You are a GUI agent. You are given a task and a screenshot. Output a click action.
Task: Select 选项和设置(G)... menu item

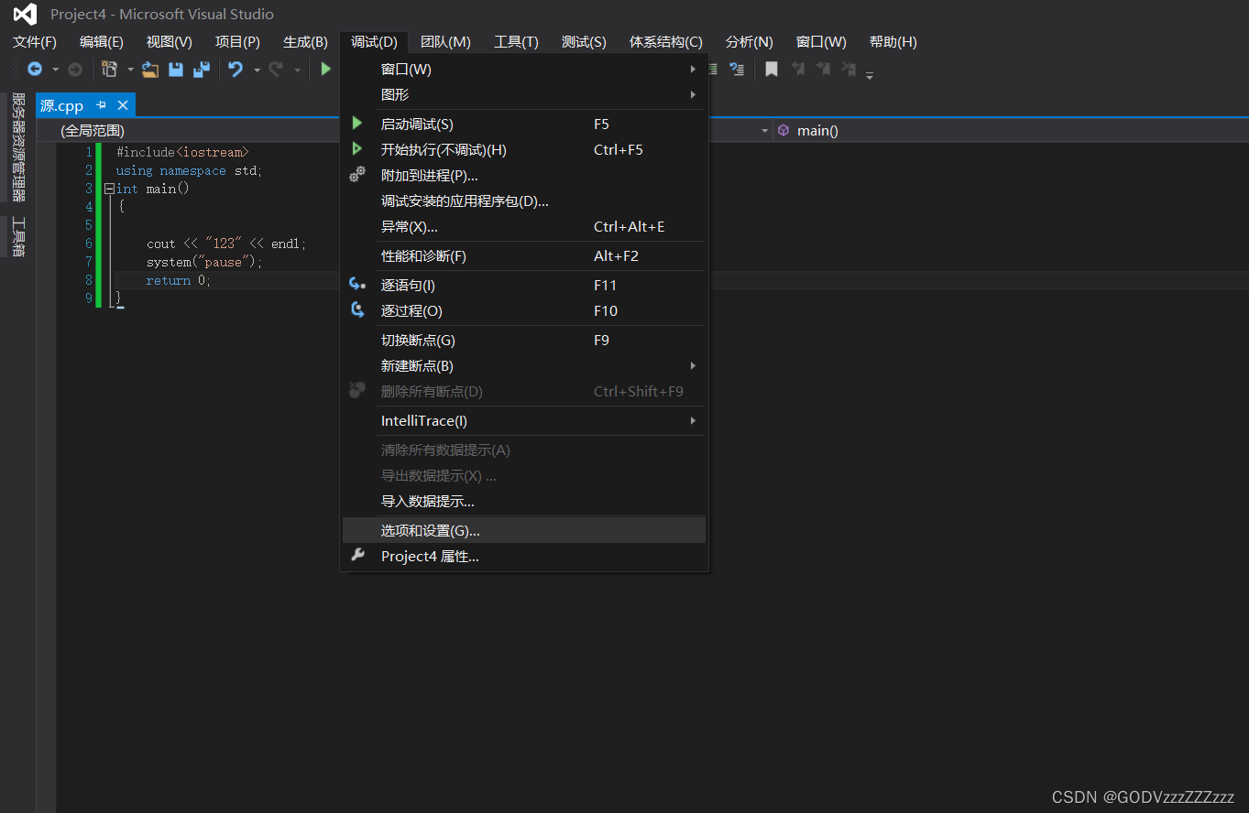[x=524, y=530]
